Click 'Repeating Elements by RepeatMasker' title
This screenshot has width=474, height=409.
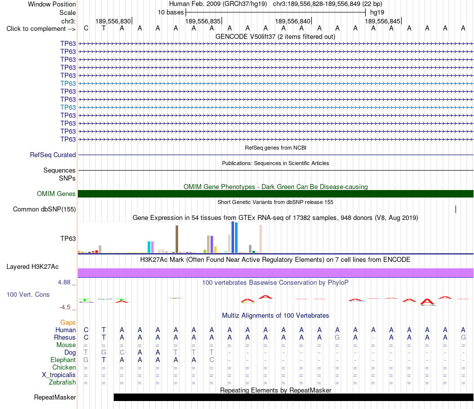[x=275, y=390]
